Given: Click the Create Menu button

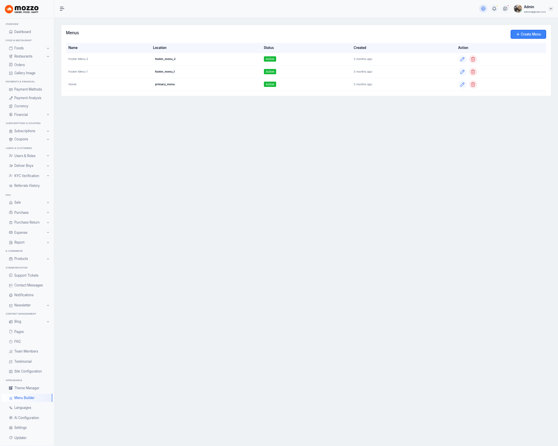Looking at the screenshot, I should tap(528, 34).
